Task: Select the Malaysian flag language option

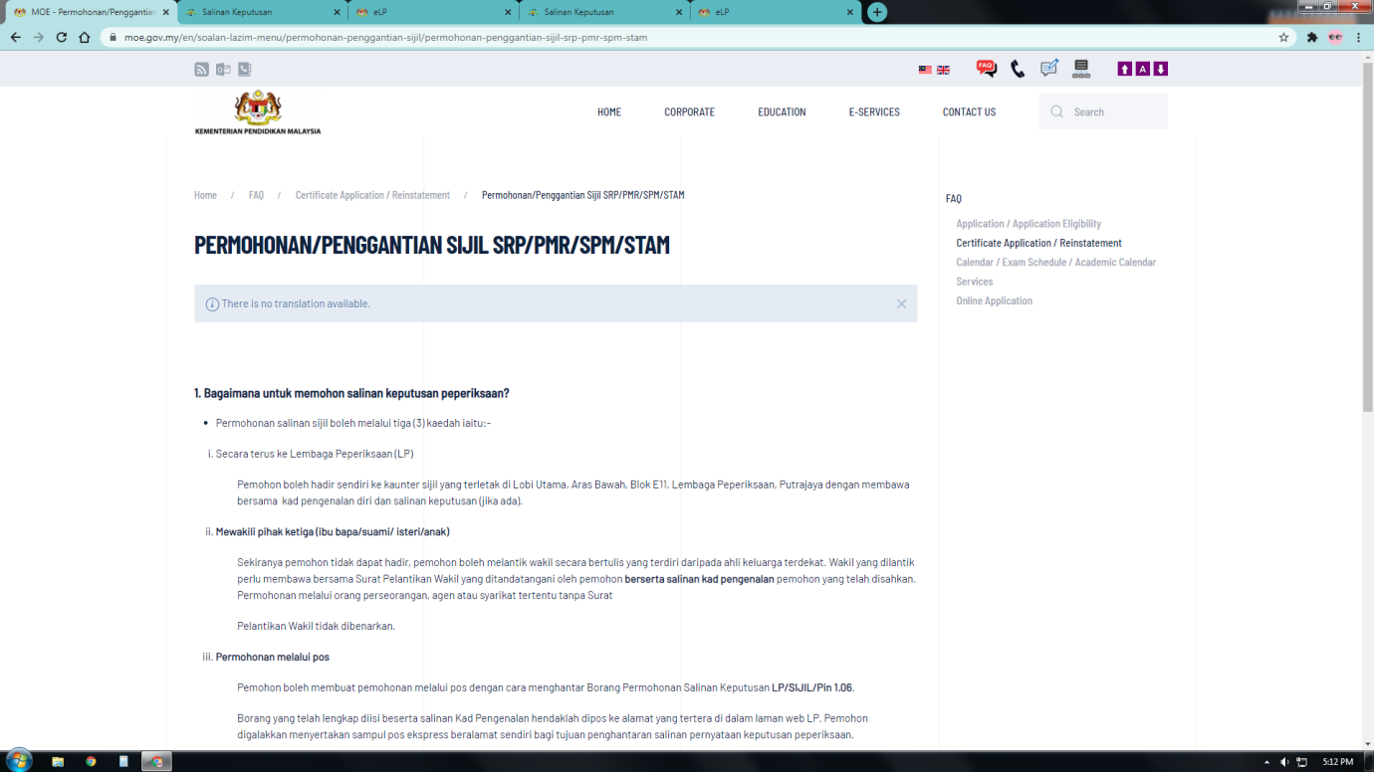Action: coord(925,70)
